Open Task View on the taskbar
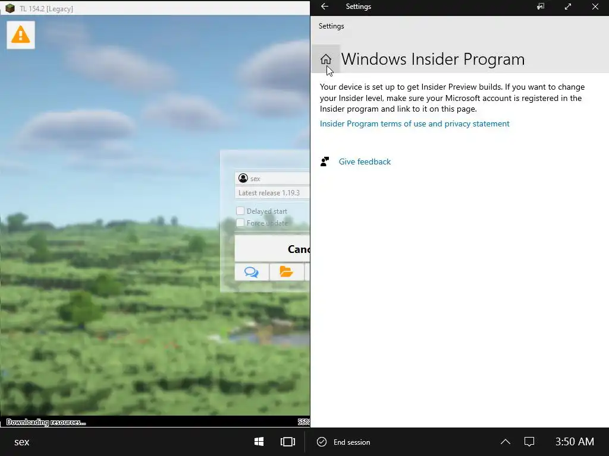609x456 pixels. [287, 442]
